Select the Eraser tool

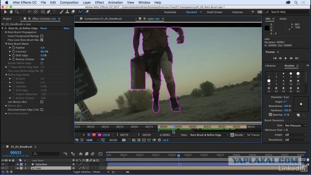click(x=73, y=12)
